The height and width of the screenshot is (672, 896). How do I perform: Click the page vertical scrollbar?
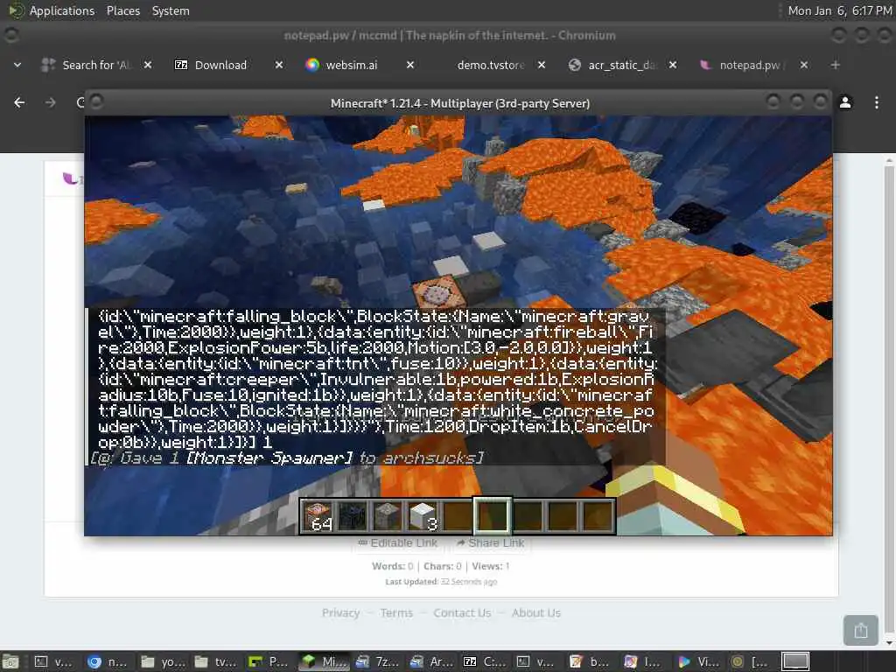pos(889,400)
